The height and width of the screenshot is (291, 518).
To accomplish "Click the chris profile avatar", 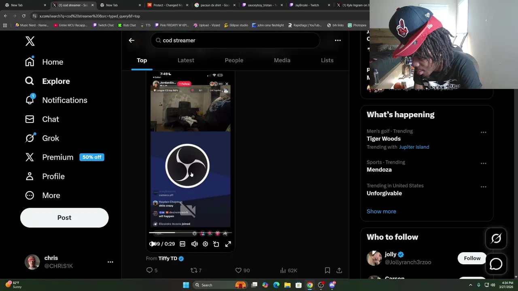I will pyautogui.click(x=32, y=262).
